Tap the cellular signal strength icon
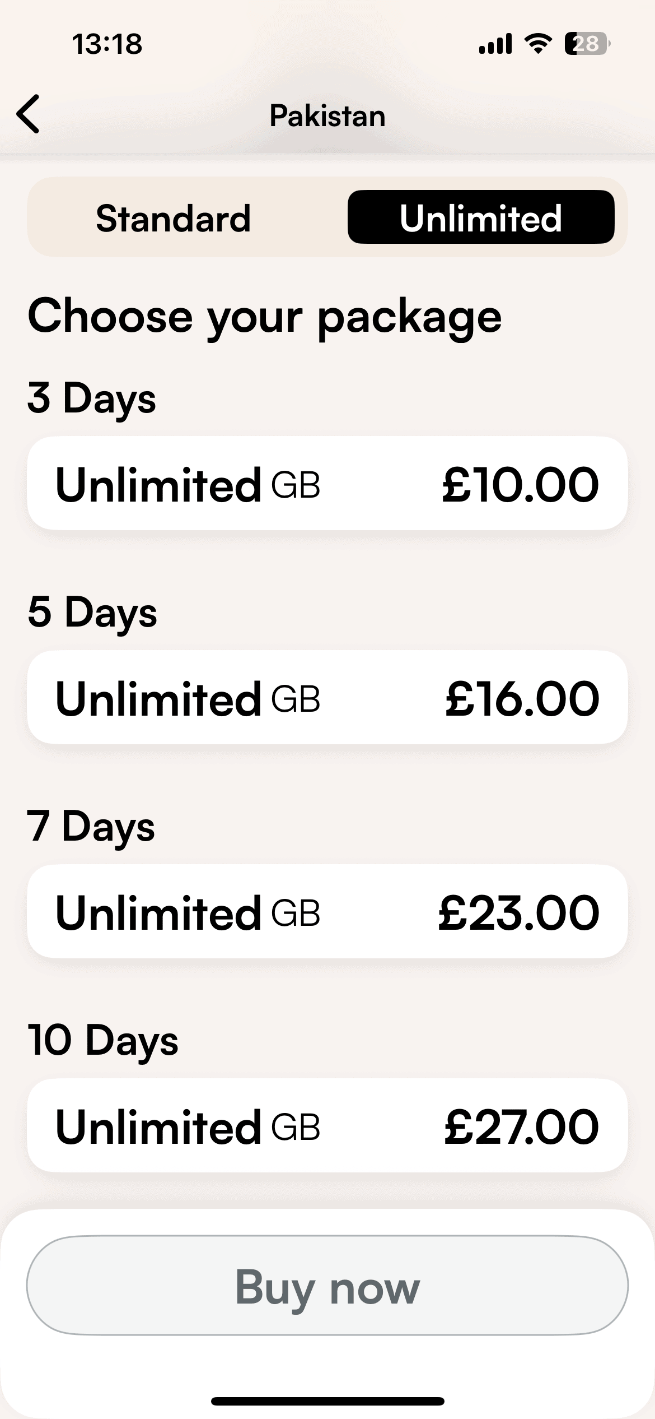Viewport: 655px width, 1419px height. pyautogui.click(x=495, y=44)
